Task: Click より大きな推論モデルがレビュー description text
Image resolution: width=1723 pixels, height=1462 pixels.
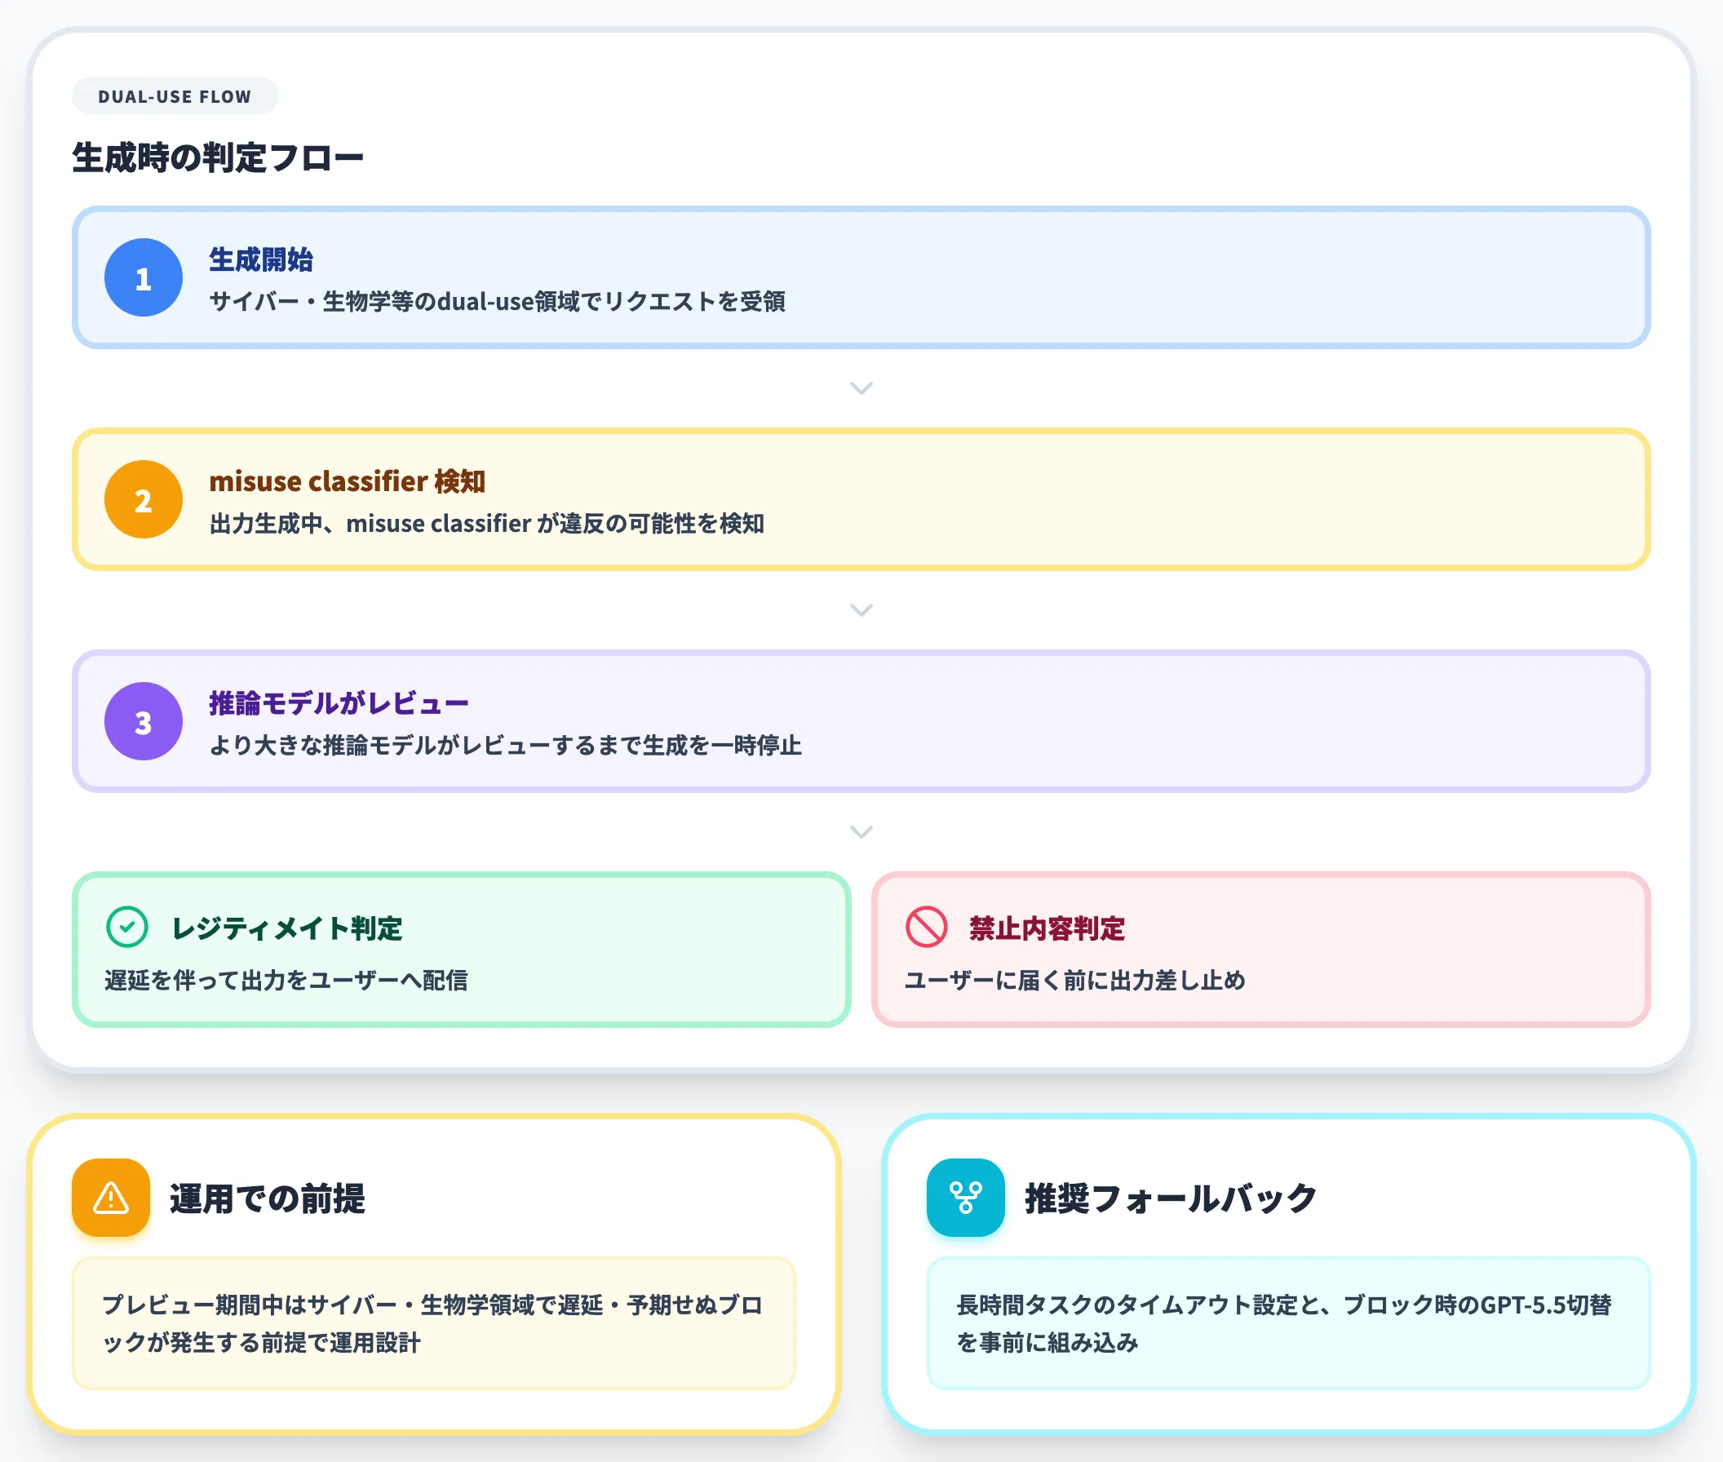Action: (x=506, y=746)
